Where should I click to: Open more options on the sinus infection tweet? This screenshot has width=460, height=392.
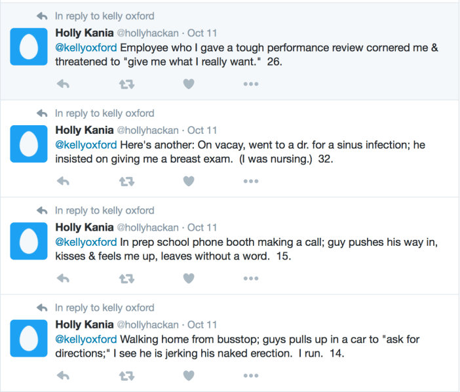click(x=251, y=182)
